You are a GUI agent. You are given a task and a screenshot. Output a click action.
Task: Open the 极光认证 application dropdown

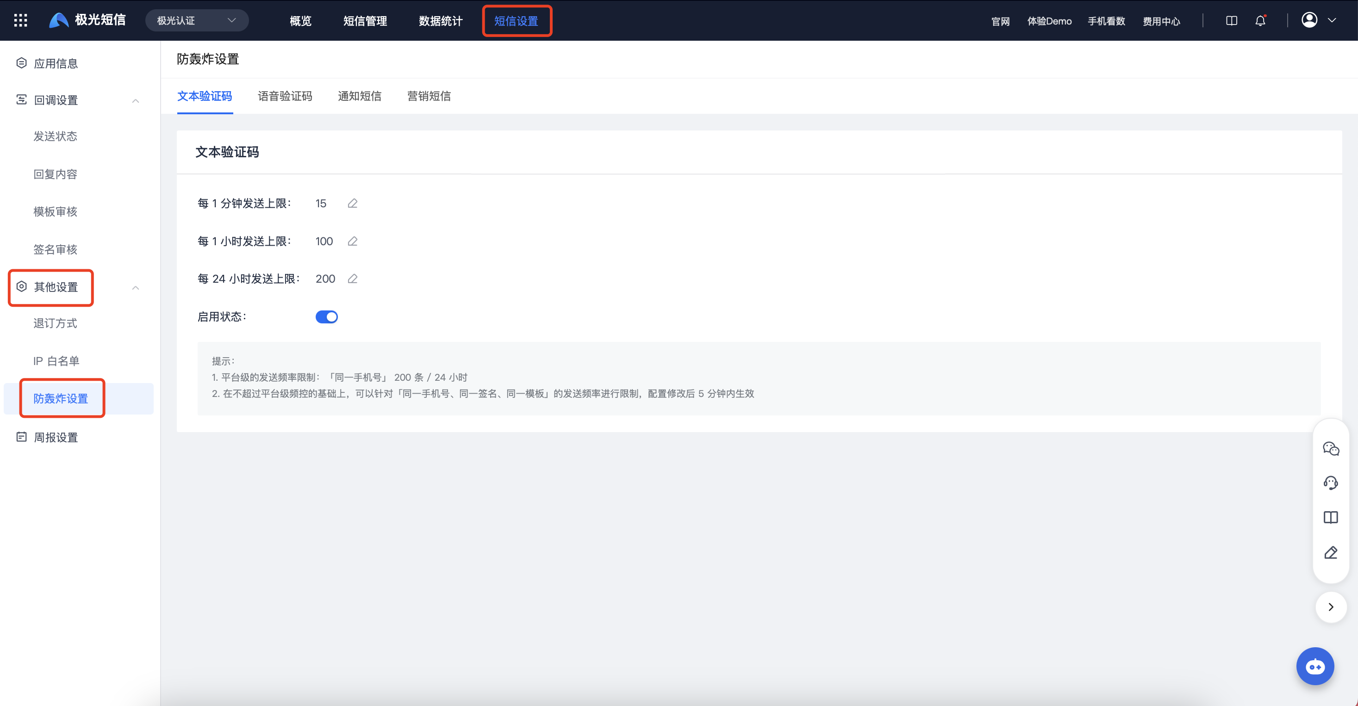point(197,20)
